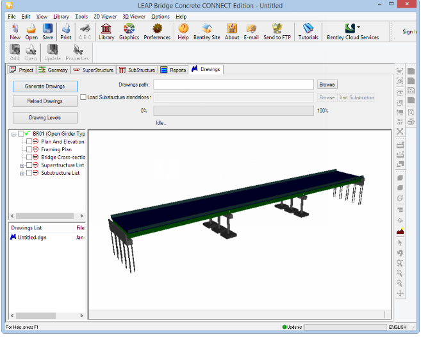Click the About toolbar icon
Screen dimensions: 421x337
[232, 31]
